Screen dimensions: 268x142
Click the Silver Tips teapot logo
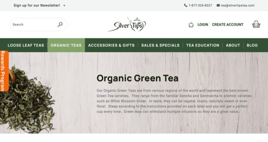127,24
